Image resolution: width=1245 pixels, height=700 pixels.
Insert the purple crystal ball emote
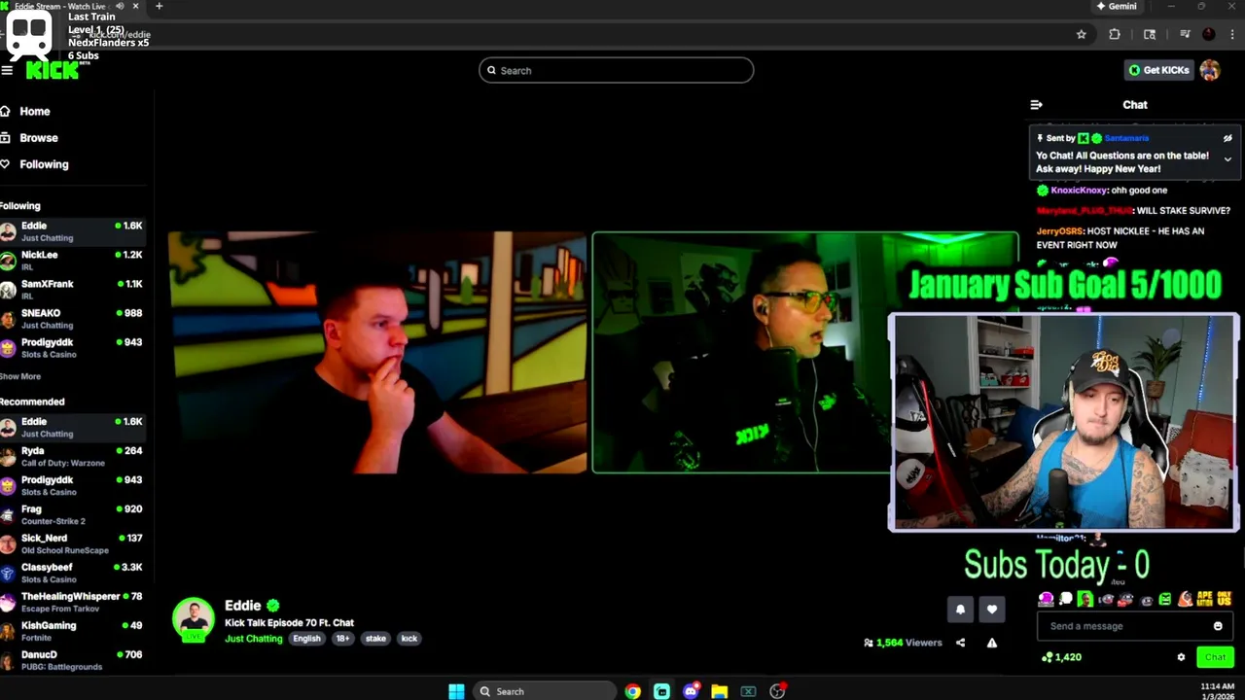pos(1046,599)
